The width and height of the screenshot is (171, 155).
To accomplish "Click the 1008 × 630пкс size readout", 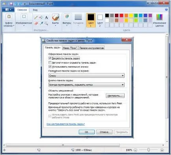I will point(83,150).
